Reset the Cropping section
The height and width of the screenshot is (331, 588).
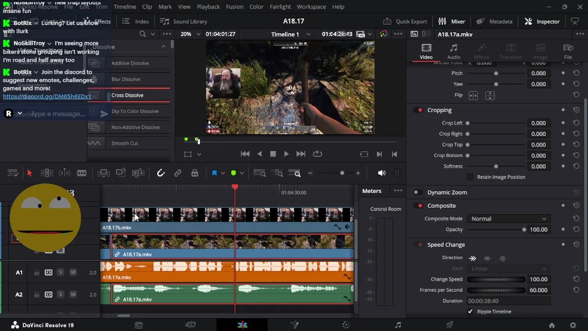coord(576,110)
